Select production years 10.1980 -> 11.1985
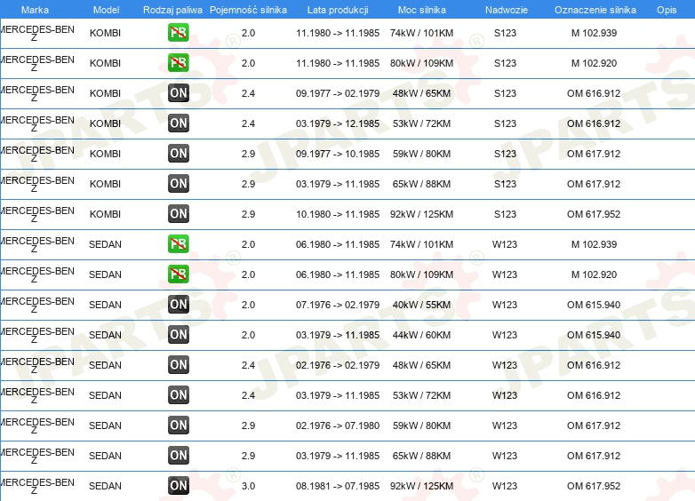Image resolution: width=695 pixels, height=501 pixels. point(338,214)
